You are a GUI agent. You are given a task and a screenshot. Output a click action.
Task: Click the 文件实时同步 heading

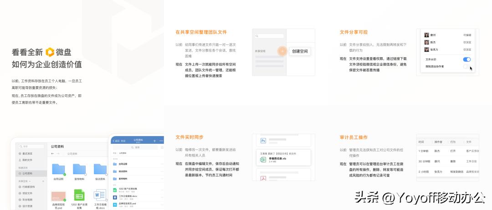pyautogui.click(x=190, y=137)
